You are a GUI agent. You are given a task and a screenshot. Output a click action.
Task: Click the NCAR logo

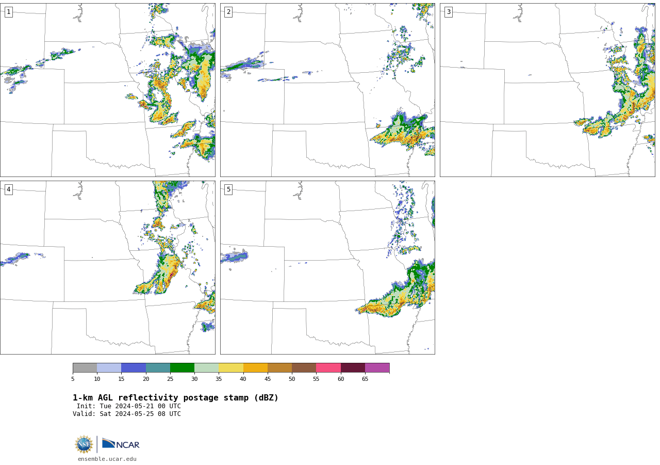point(121,444)
